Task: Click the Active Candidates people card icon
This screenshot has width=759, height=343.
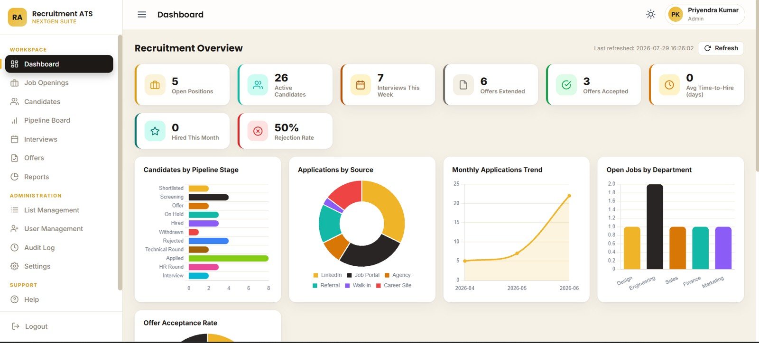Action: (x=258, y=85)
